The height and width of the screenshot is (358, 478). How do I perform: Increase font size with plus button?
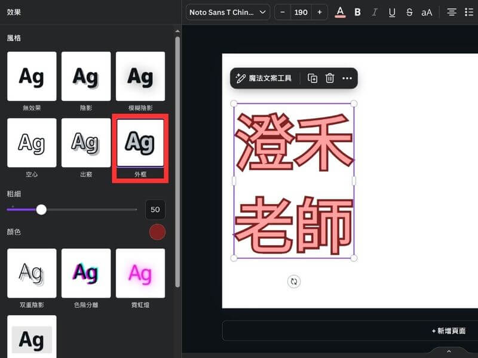[x=320, y=12]
